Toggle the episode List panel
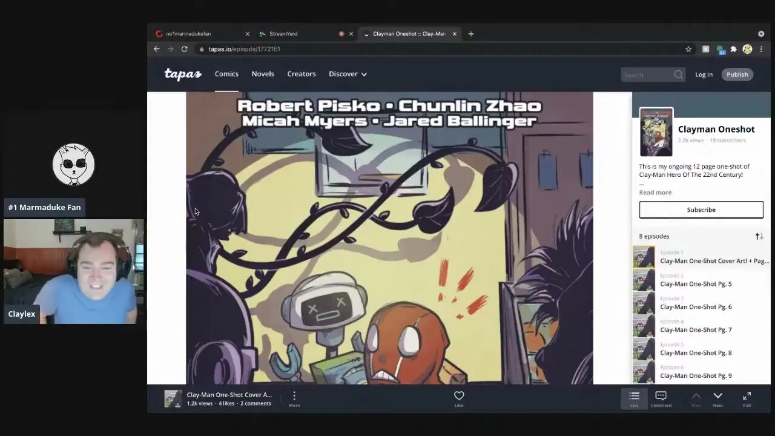 (x=634, y=398)
